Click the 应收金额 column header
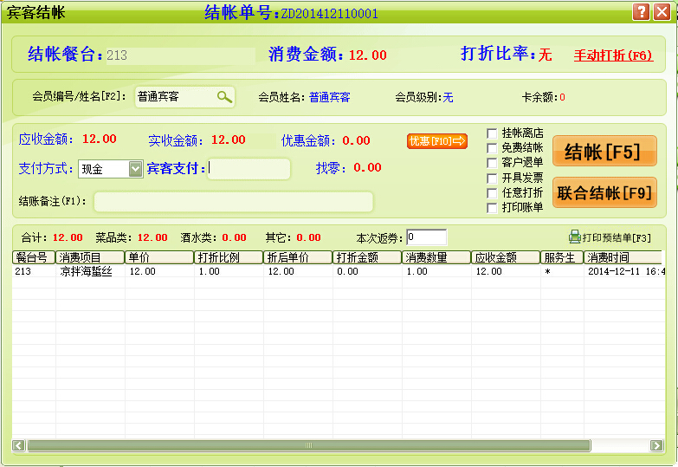This screenshot has height=467, width=678. (505, 257)
